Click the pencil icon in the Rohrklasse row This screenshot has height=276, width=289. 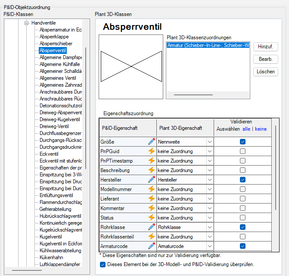(152, 227)
